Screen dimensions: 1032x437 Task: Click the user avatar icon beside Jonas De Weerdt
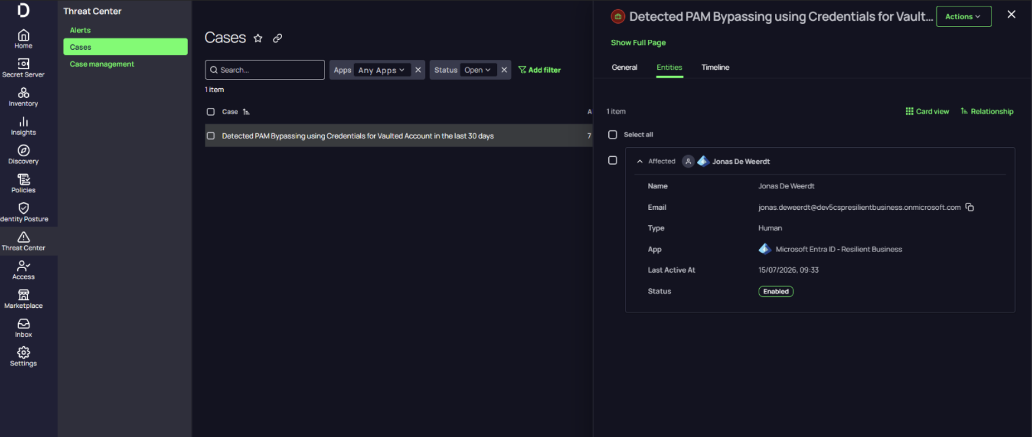[x=688, y=161]
